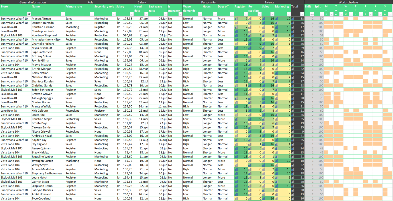
Task: Select Renee Quinlan's store cell Skylook Mall 103
Action: pyautogui.click(x=16, y=148)
